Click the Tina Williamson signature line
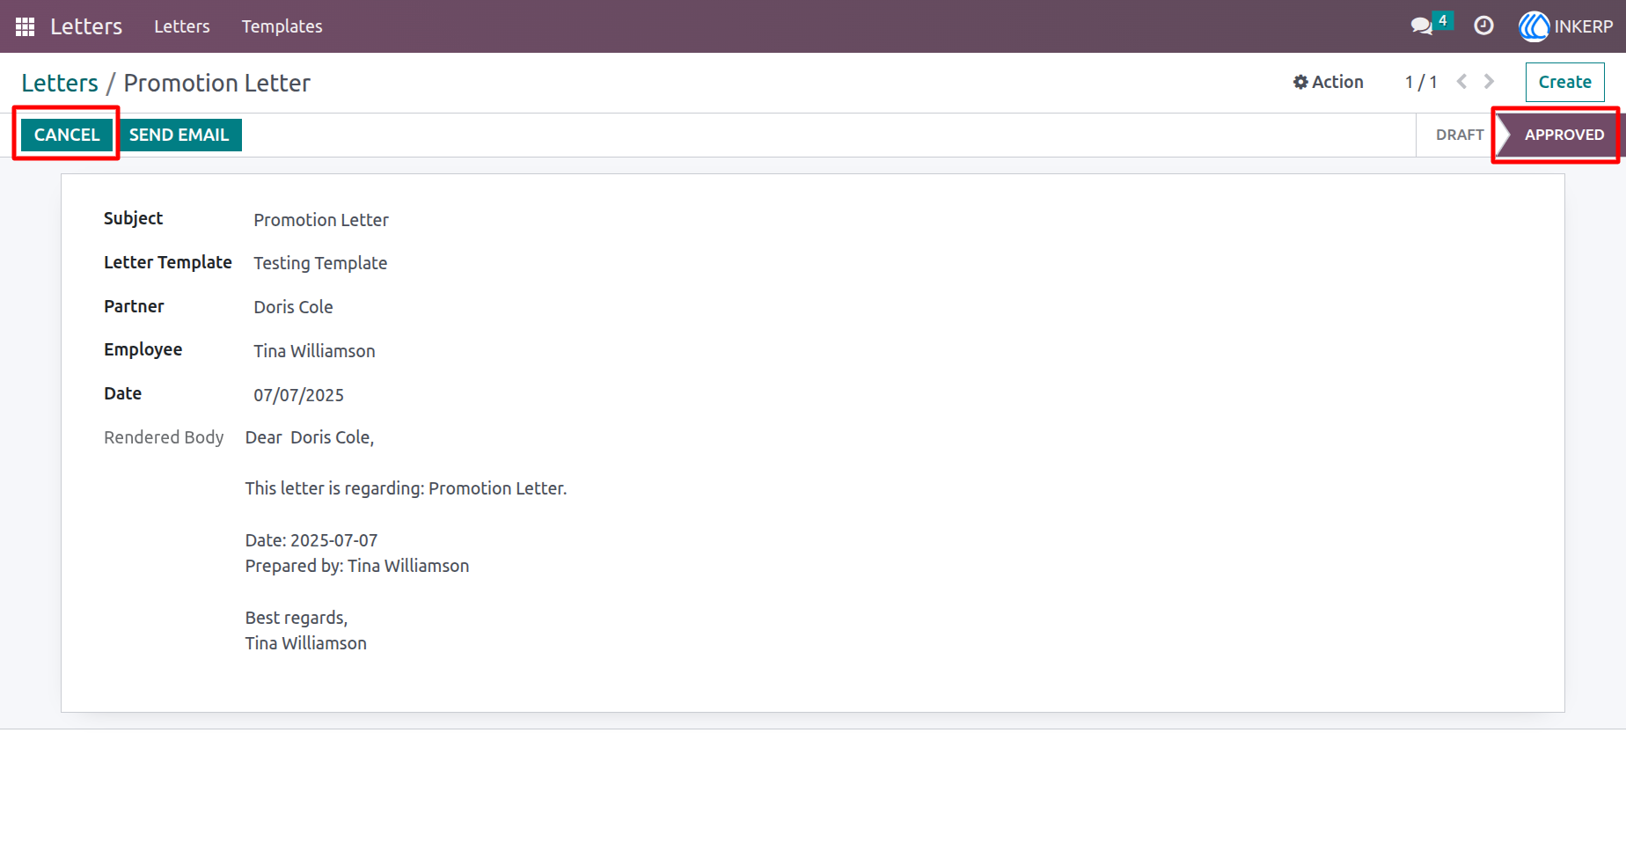This screenshot has height=850, width=1626. coord(305,643)
